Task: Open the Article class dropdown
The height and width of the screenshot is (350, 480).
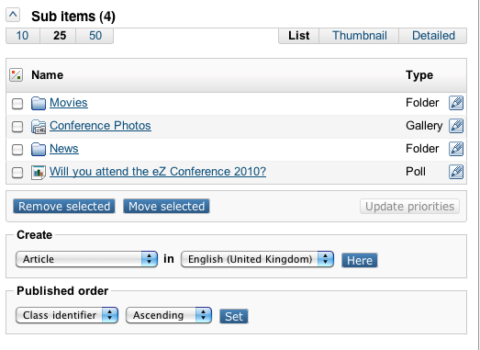Action: 86,259
